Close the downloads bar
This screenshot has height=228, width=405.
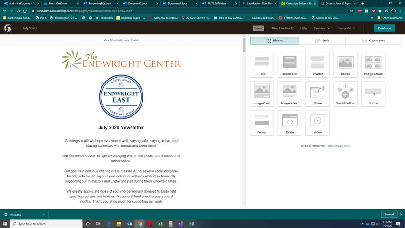401,214
